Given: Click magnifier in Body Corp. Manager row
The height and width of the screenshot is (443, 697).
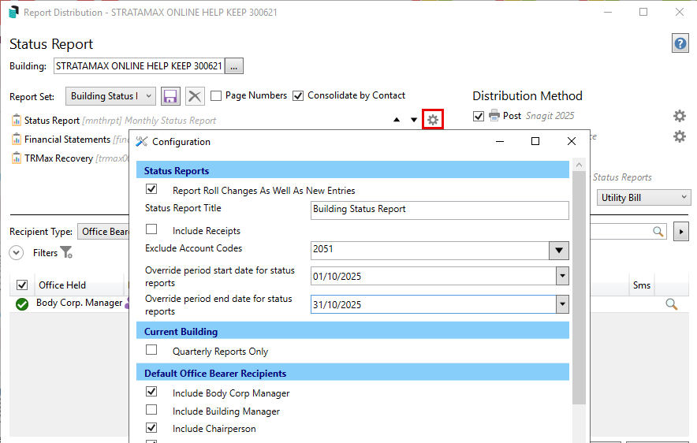Looking at the screenshot, I should (671, 304).
